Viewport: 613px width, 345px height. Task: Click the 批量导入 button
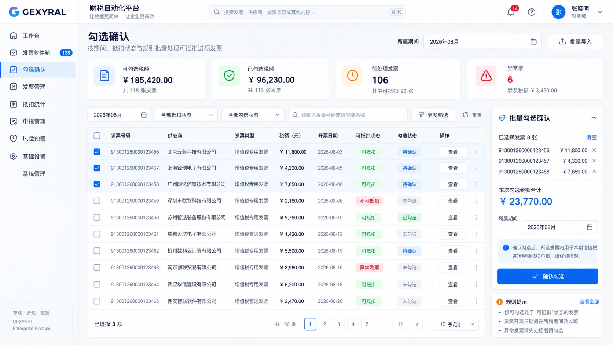click(575, 42)
